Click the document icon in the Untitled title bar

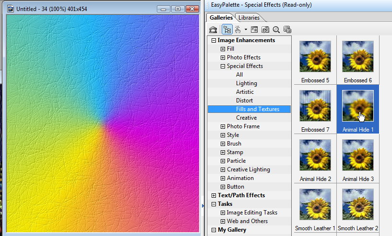pyautogui.click(x=11, y=9)
